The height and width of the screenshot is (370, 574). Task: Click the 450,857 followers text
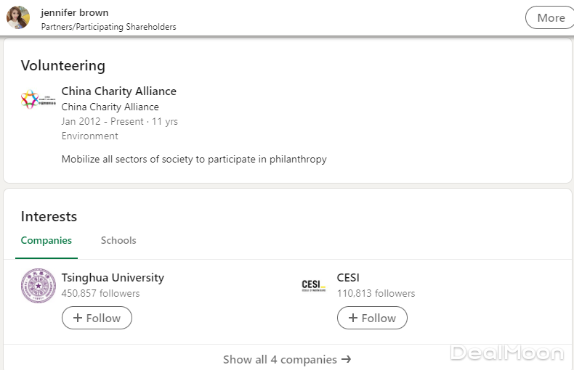click(x=100, y=293)
